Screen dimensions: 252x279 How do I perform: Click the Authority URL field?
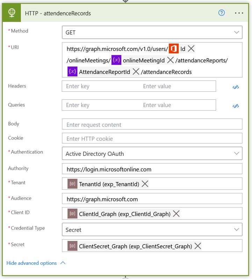152,169
